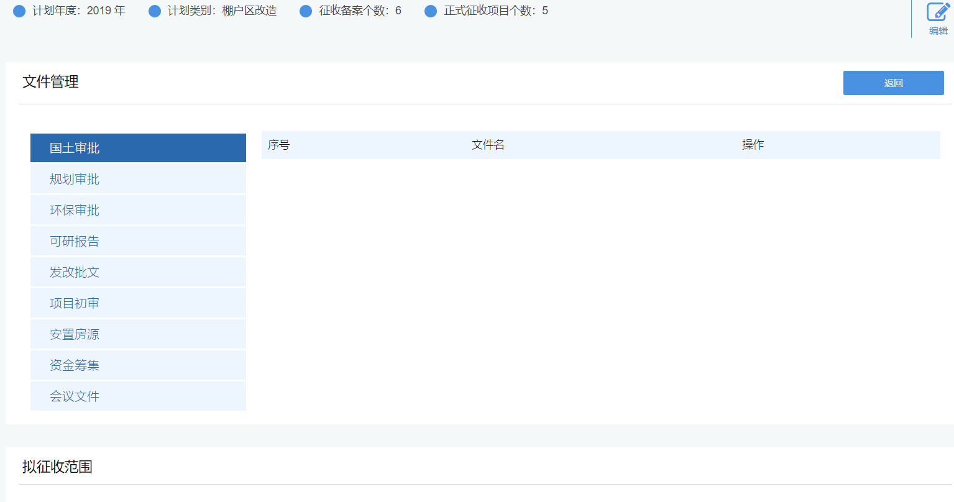Click the 拟征收范围 section heading
The width and height of the screenshot is (954, 502).
coord(57,467)
